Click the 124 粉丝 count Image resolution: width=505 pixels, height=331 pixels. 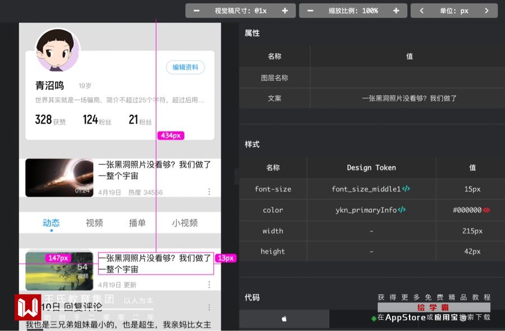(97, 119)
